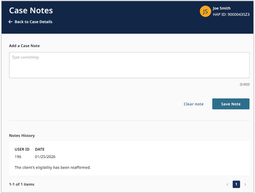Click the Clear note link
255x193 pixels.
tap(194, 104)
